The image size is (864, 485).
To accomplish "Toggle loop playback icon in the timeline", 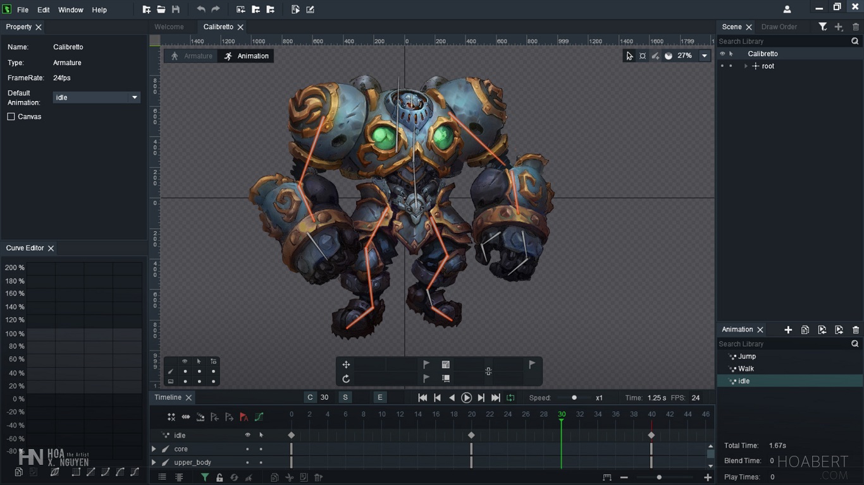I will pos(510,398).
